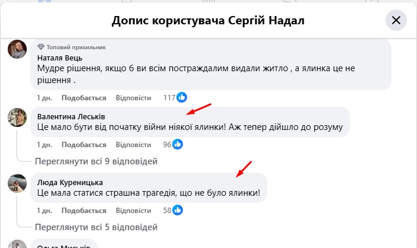Image resolution: width=417 pixels, height=248 pixels.
Task: Reply to Наталя Вець's comment
Action: [132, 98]
